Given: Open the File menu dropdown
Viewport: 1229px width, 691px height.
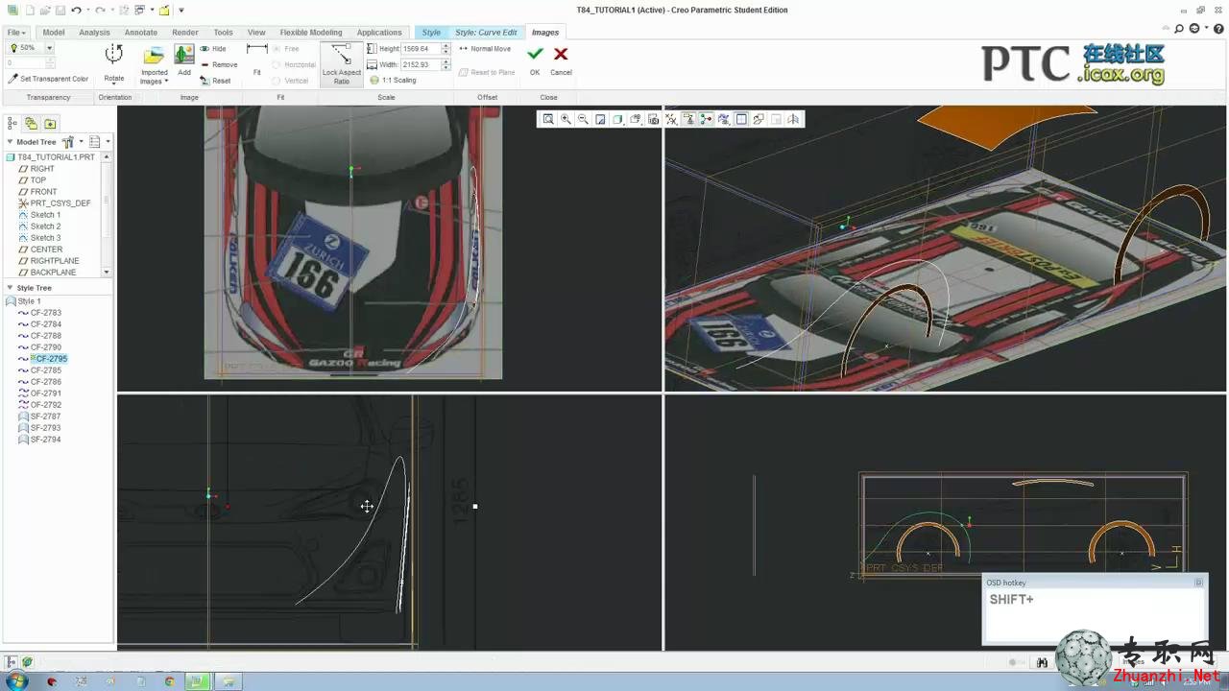Looking at the screenshot, I should pos(16,33).
